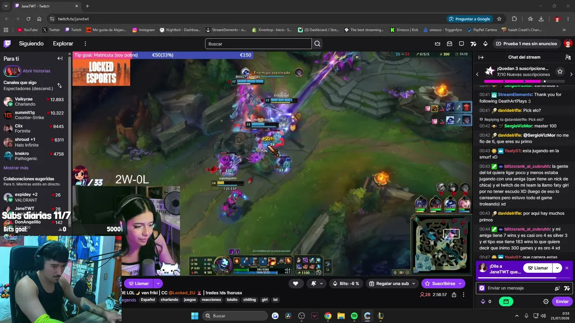Viewport: 575px width, 323px height.
Task: Click the heart follow button
Action: click(295, 283)
